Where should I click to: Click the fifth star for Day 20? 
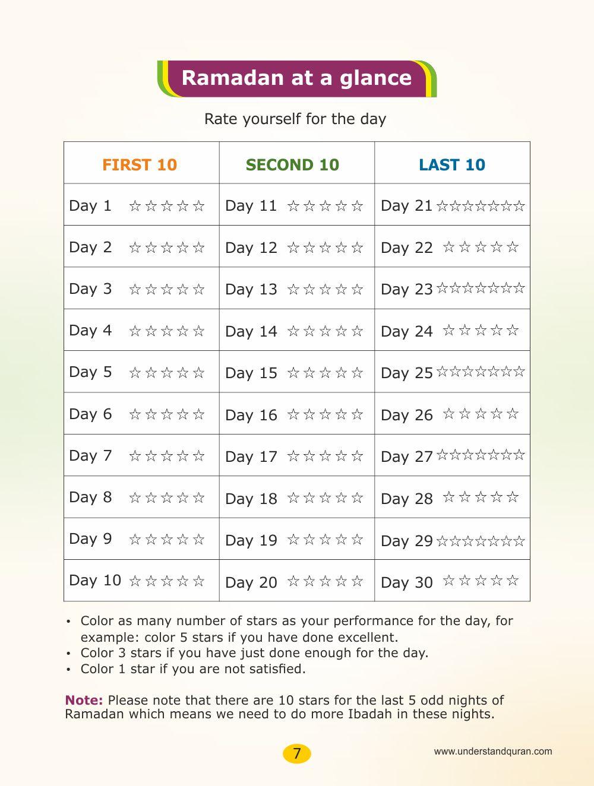click(357, 581)
